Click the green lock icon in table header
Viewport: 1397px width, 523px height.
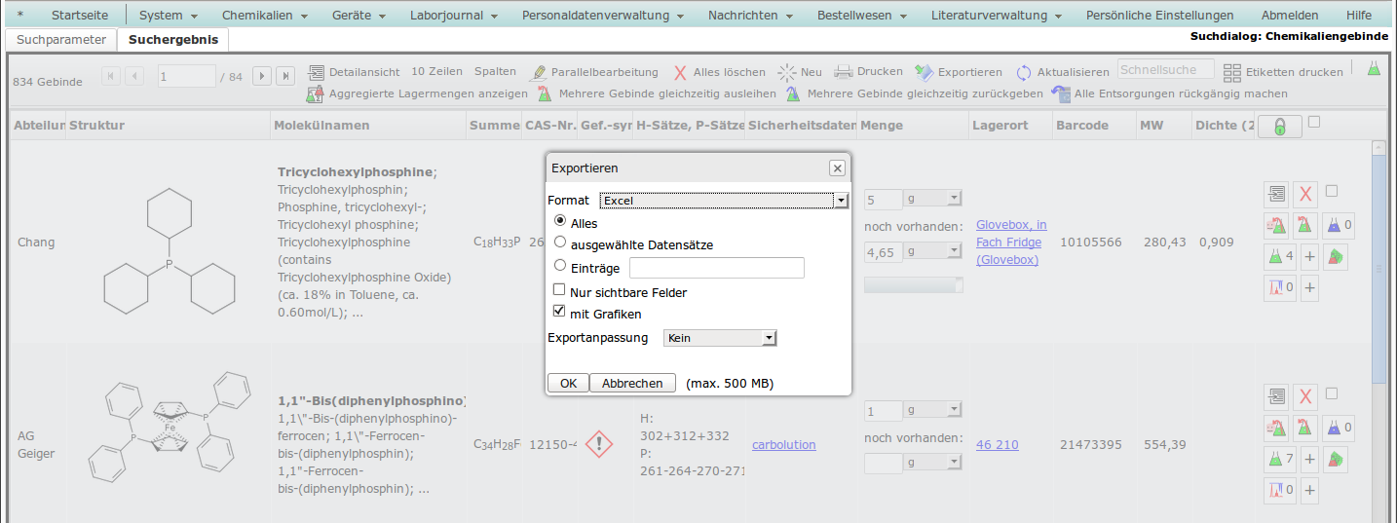(x=1279, y=127)
